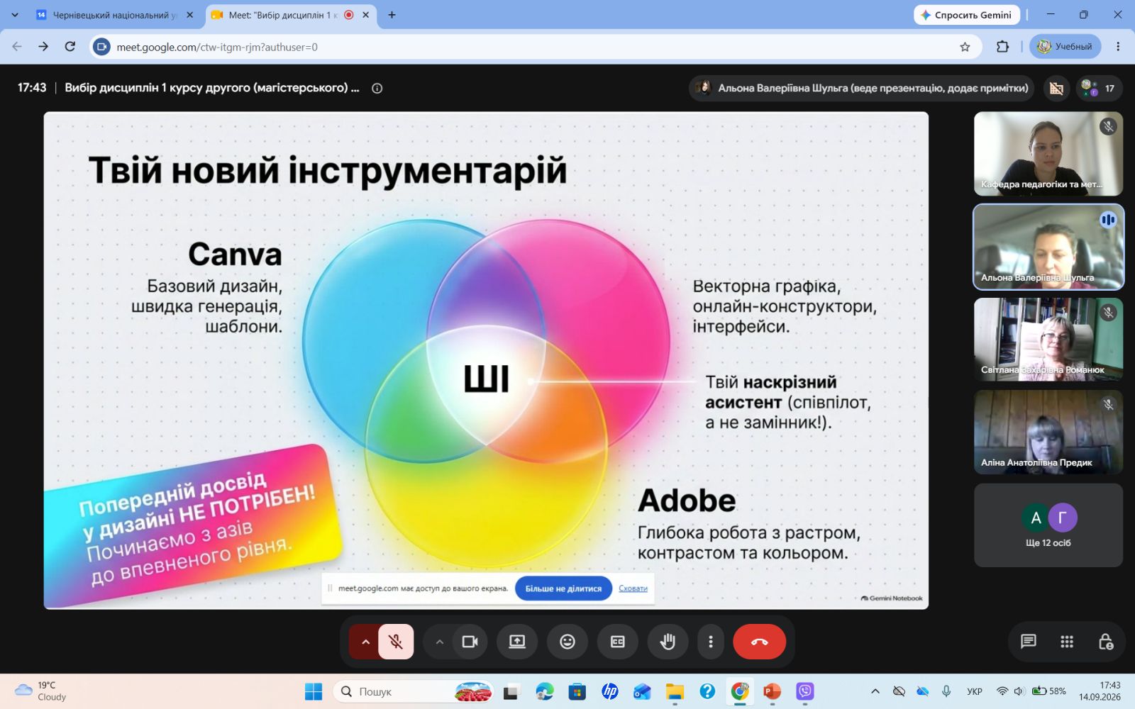Click the 'Сховати' link
Viewport: 1135px width, 709px height.
633,588
